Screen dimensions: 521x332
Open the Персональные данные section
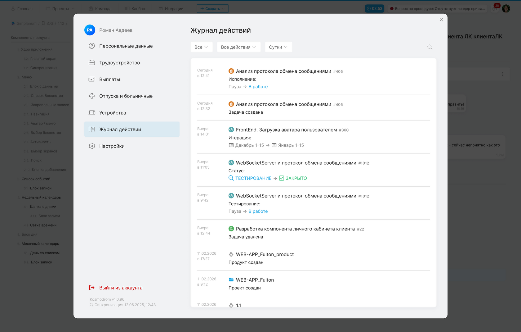[126, 46]
